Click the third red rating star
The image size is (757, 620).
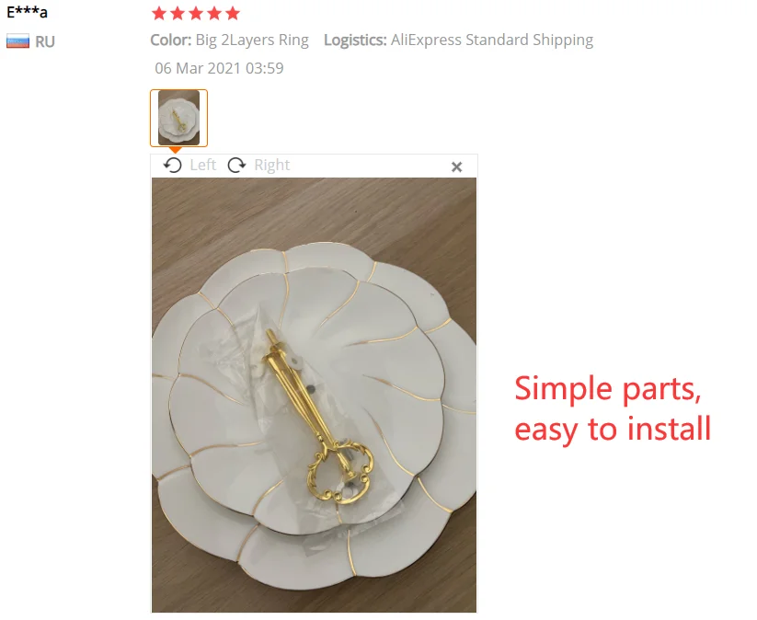[196, 14]
